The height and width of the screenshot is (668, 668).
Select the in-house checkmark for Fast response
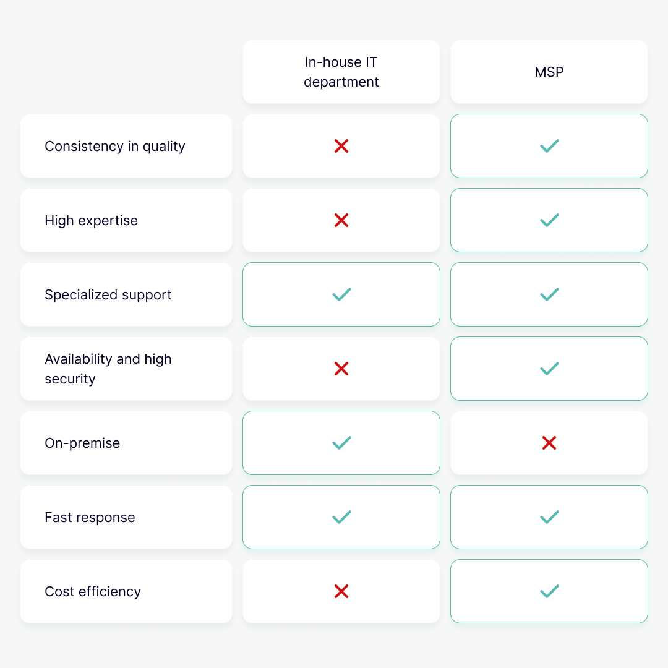tap(341, 516)
